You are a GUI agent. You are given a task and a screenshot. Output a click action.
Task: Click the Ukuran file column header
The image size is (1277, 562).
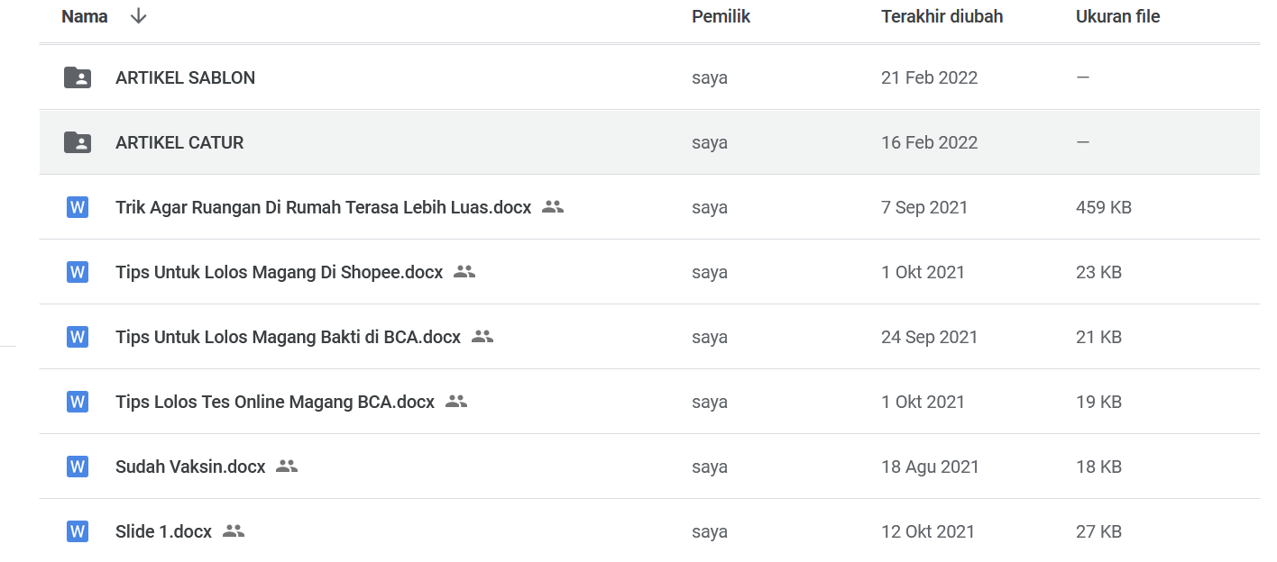click(1117, 16)
